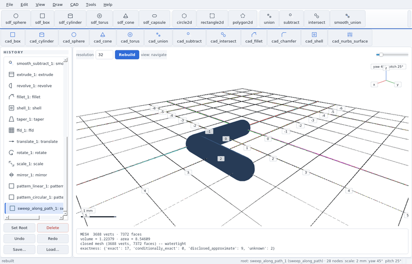
Task: Select sweep_along_path_1 history item
Action: [34, 208]
